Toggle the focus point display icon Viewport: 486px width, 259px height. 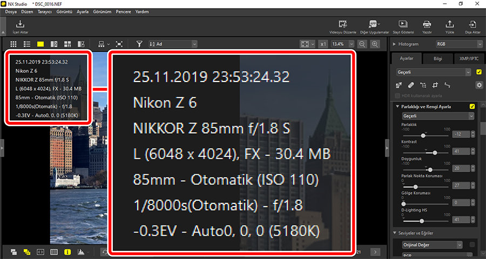[40, 252]
